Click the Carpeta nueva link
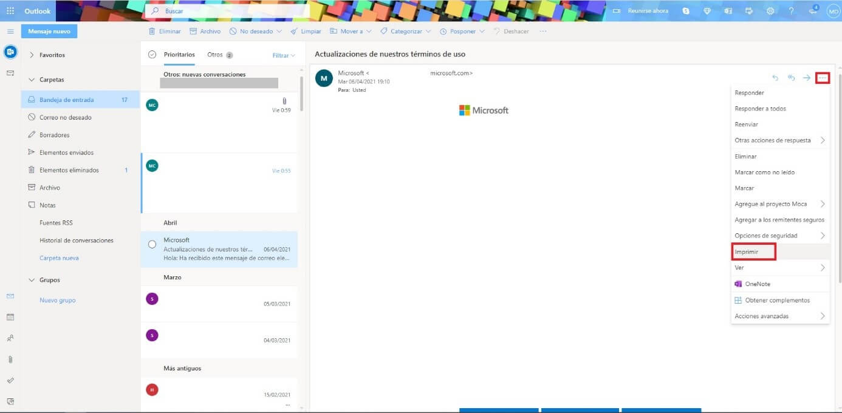 click(59, 258)
